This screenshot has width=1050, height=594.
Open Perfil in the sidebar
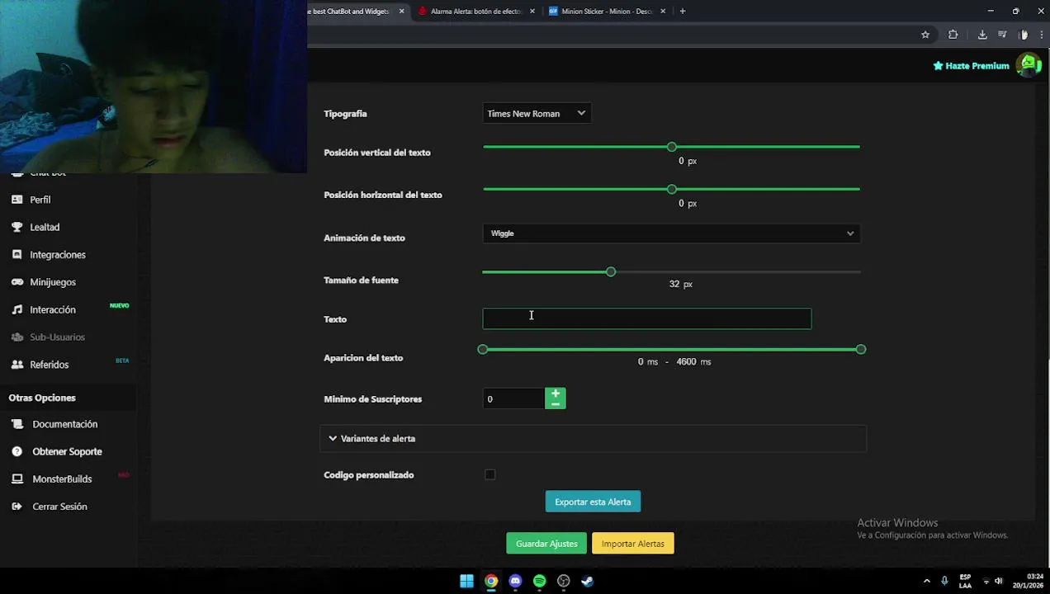point(40,200)
